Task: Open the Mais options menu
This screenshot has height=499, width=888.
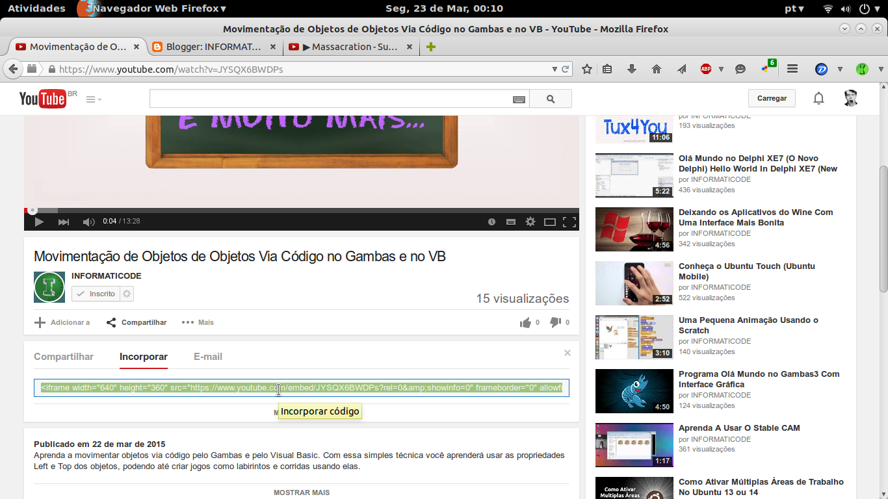Action: (198, 322)
